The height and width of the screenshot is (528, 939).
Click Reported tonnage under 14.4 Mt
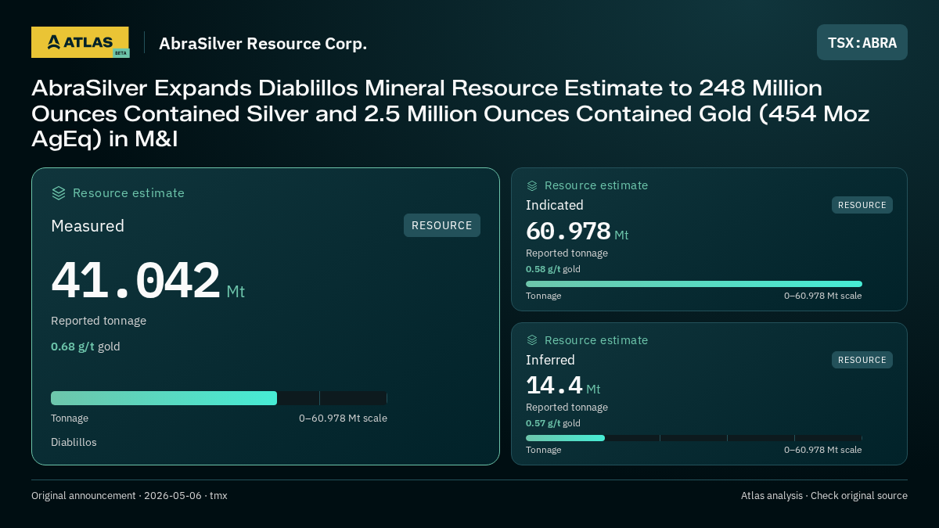click(x=567, y=408)
